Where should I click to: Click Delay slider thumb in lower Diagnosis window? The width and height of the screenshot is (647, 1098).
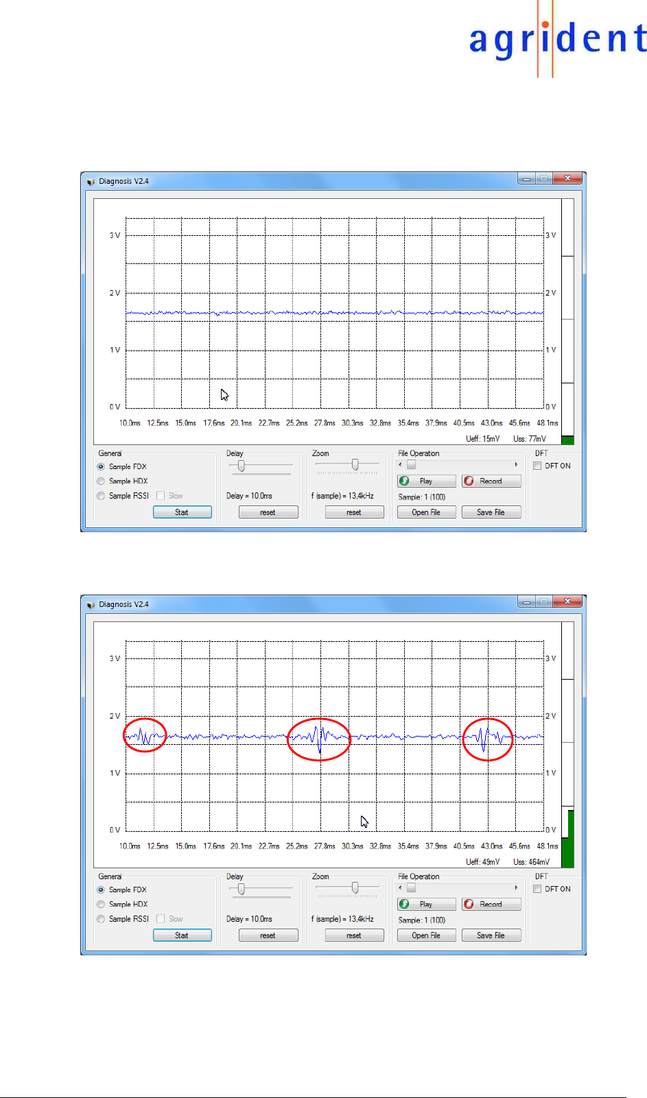242,889
